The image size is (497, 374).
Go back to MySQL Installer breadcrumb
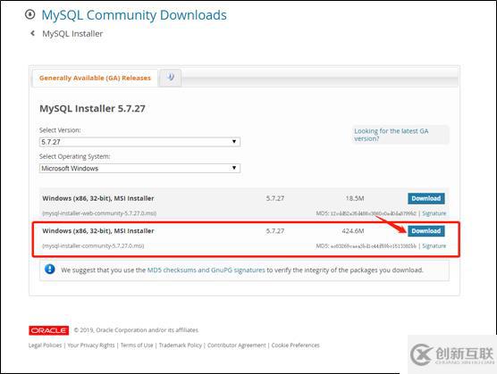click(x=72, y=34)
